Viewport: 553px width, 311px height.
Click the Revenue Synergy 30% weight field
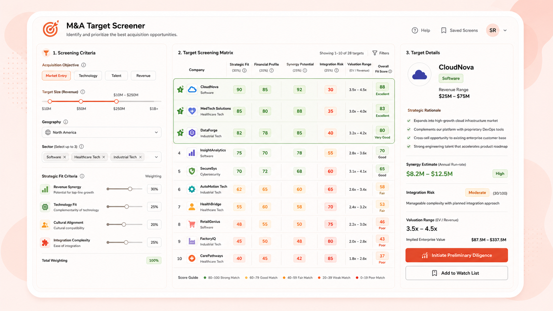(x=154, y=189)
